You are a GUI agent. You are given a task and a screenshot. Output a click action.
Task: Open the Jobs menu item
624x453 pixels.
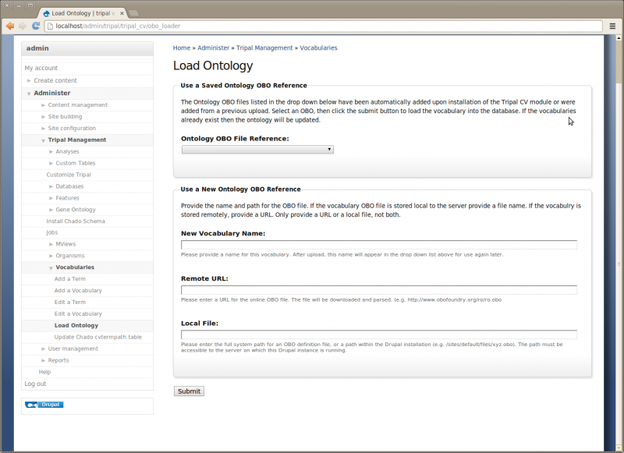click(x=51, y=232)
